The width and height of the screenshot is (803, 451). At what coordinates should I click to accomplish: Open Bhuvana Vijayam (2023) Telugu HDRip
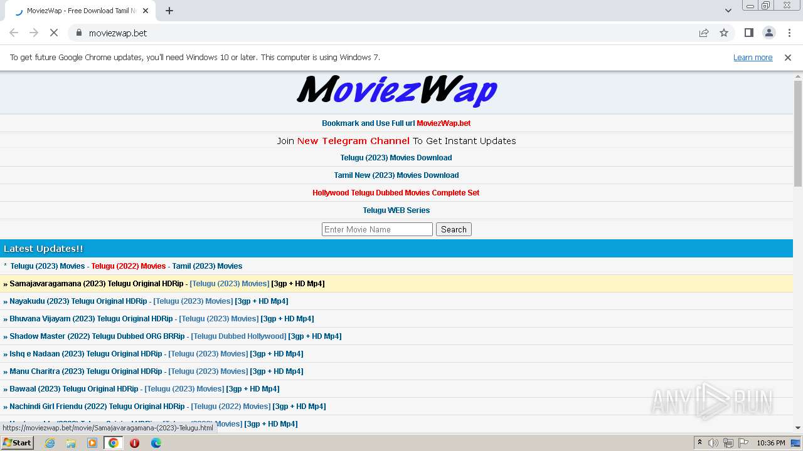(91, 319)
